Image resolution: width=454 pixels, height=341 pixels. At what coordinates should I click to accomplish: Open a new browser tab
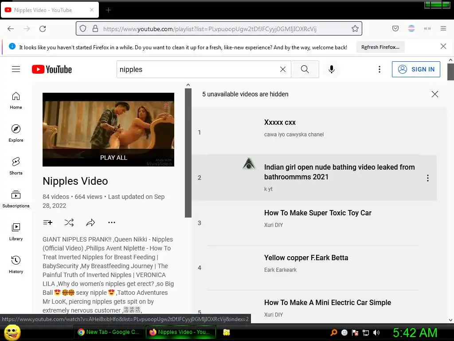[x=108, y=10]
